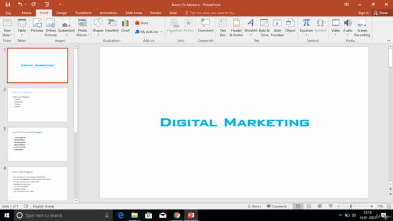This screenshot has width=393, height=221.
Task: Fit slide to current window
Action: (x=389, y=206)
